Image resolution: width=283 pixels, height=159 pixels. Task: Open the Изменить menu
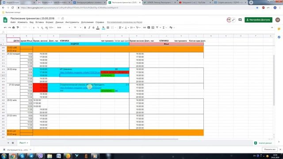click(x=23, y=22)
